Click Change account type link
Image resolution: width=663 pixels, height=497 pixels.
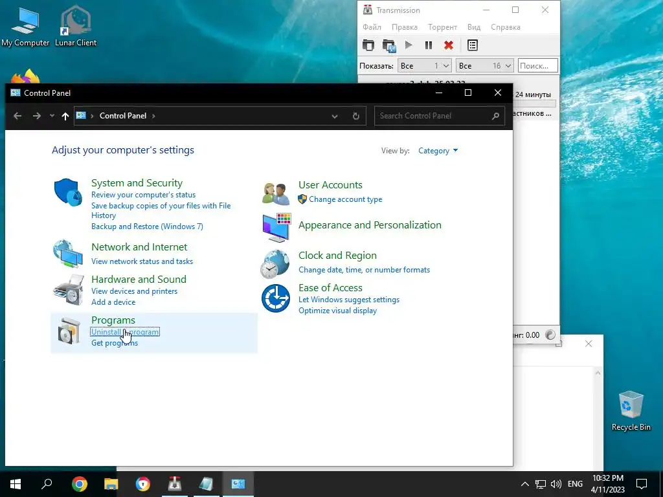click(x=346, y=199)
